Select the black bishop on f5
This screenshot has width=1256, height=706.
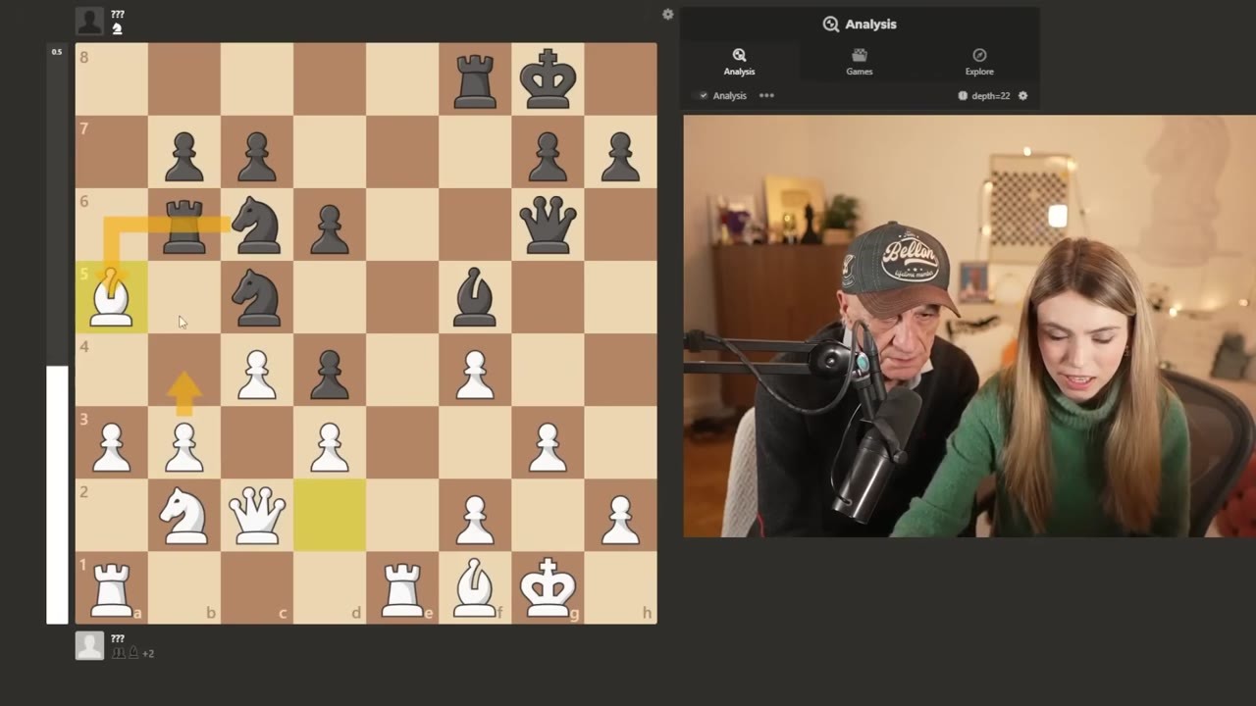point(475,297)
